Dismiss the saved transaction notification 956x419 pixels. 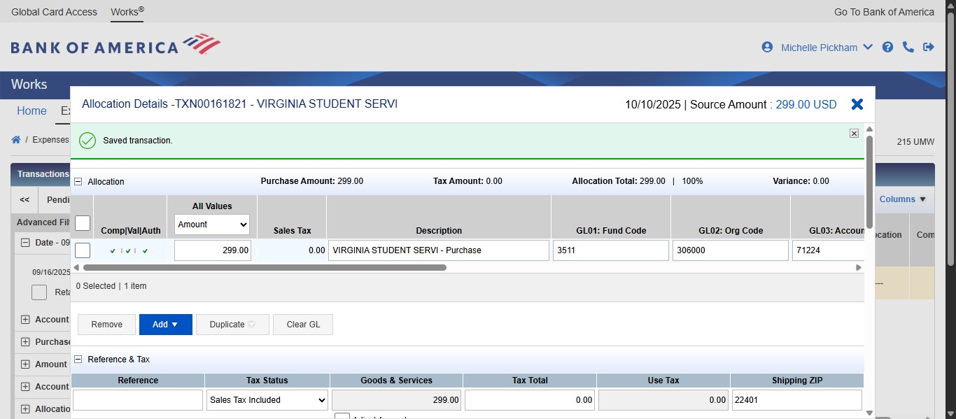click(x=854, y=133)
